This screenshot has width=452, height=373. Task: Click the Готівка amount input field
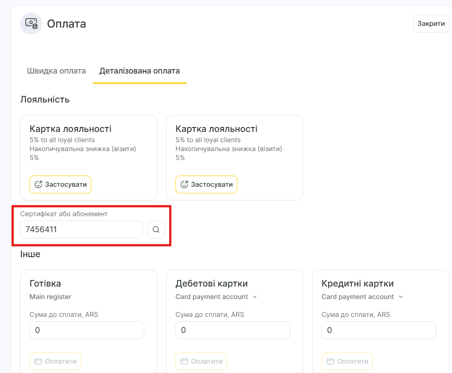[87, 330]
